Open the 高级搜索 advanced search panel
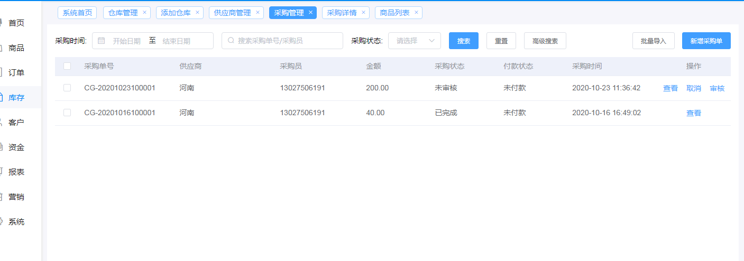The height and width of the screenshot is (261, 744). click(545, 41)
